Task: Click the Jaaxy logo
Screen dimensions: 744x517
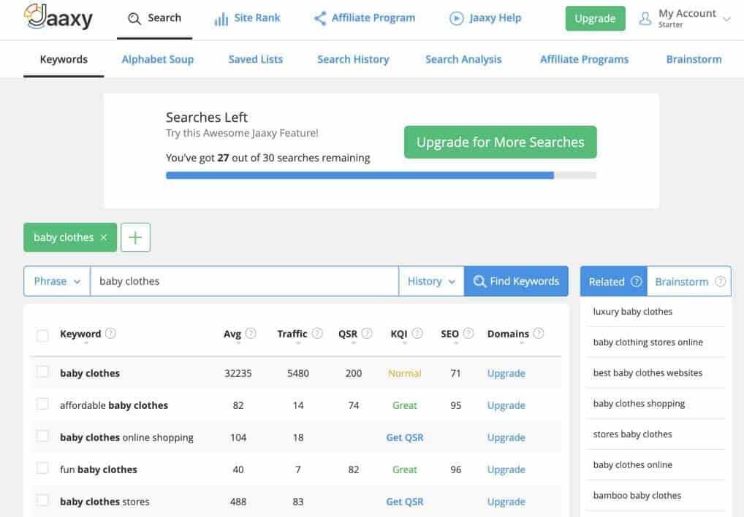Action: [58, 17]
